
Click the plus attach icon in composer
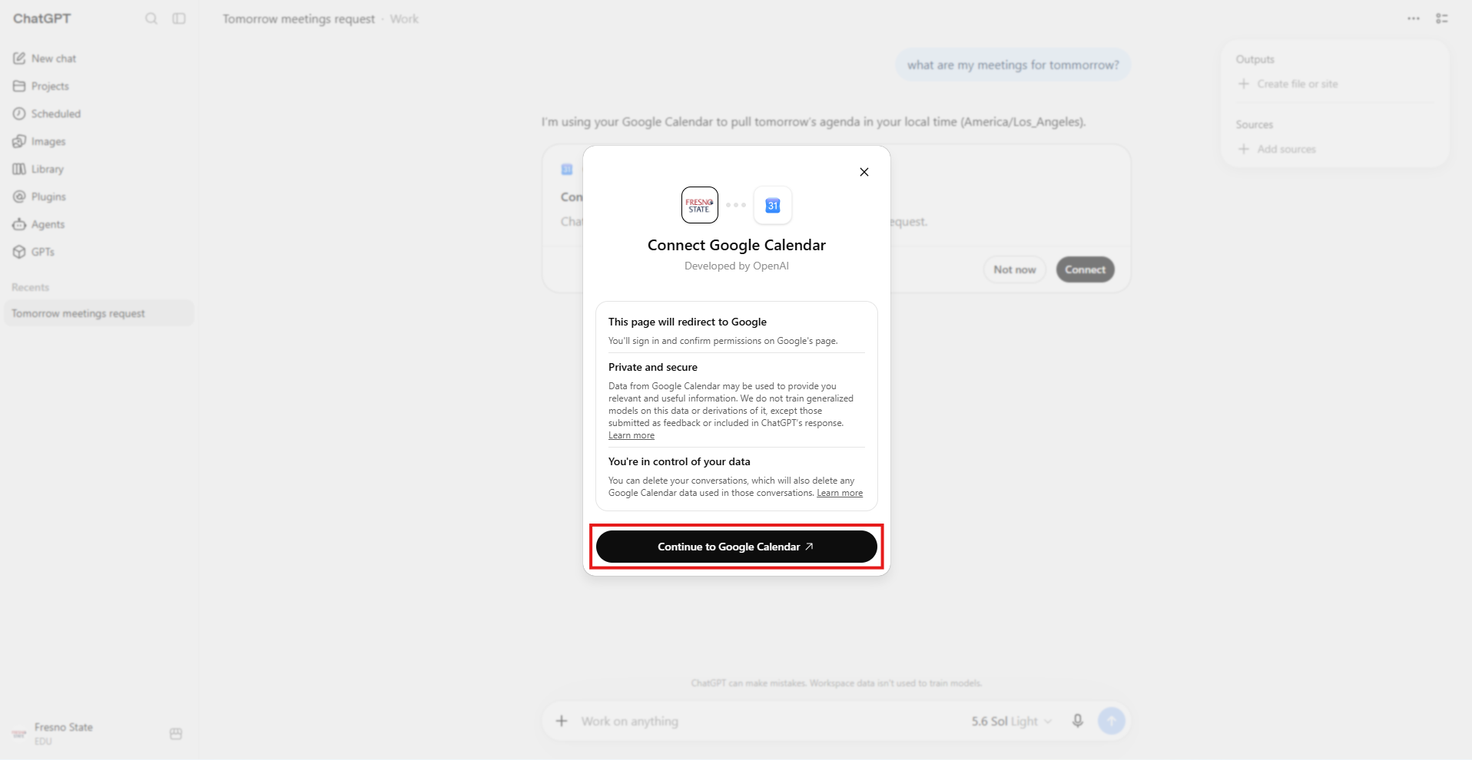562,721
